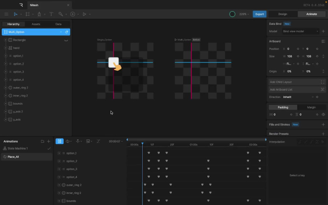Select the Text tool
Screen dimensions: 328x205
point(51,14)
